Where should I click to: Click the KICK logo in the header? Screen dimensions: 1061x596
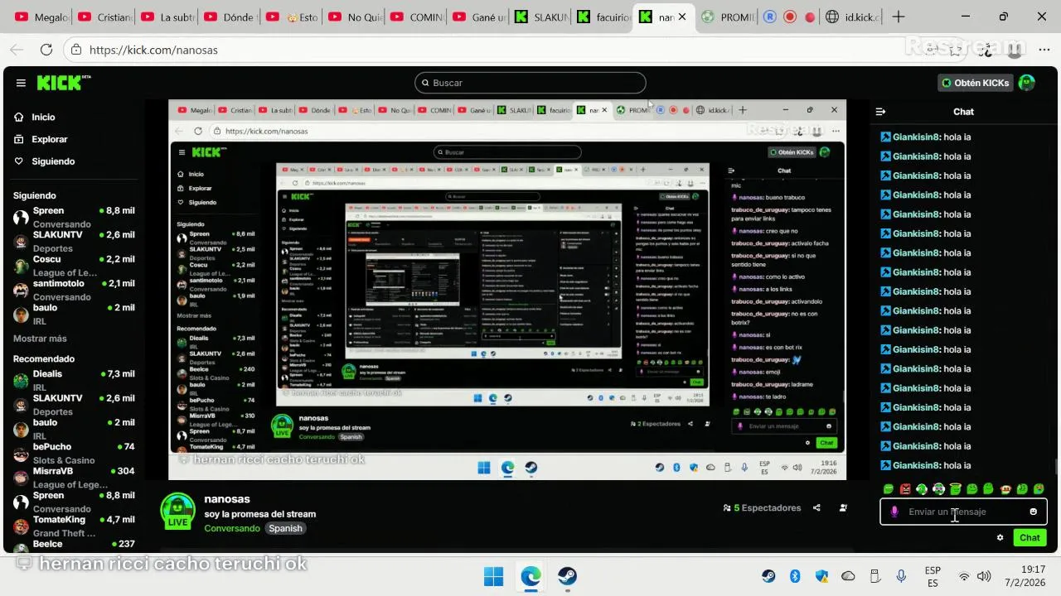63,83
